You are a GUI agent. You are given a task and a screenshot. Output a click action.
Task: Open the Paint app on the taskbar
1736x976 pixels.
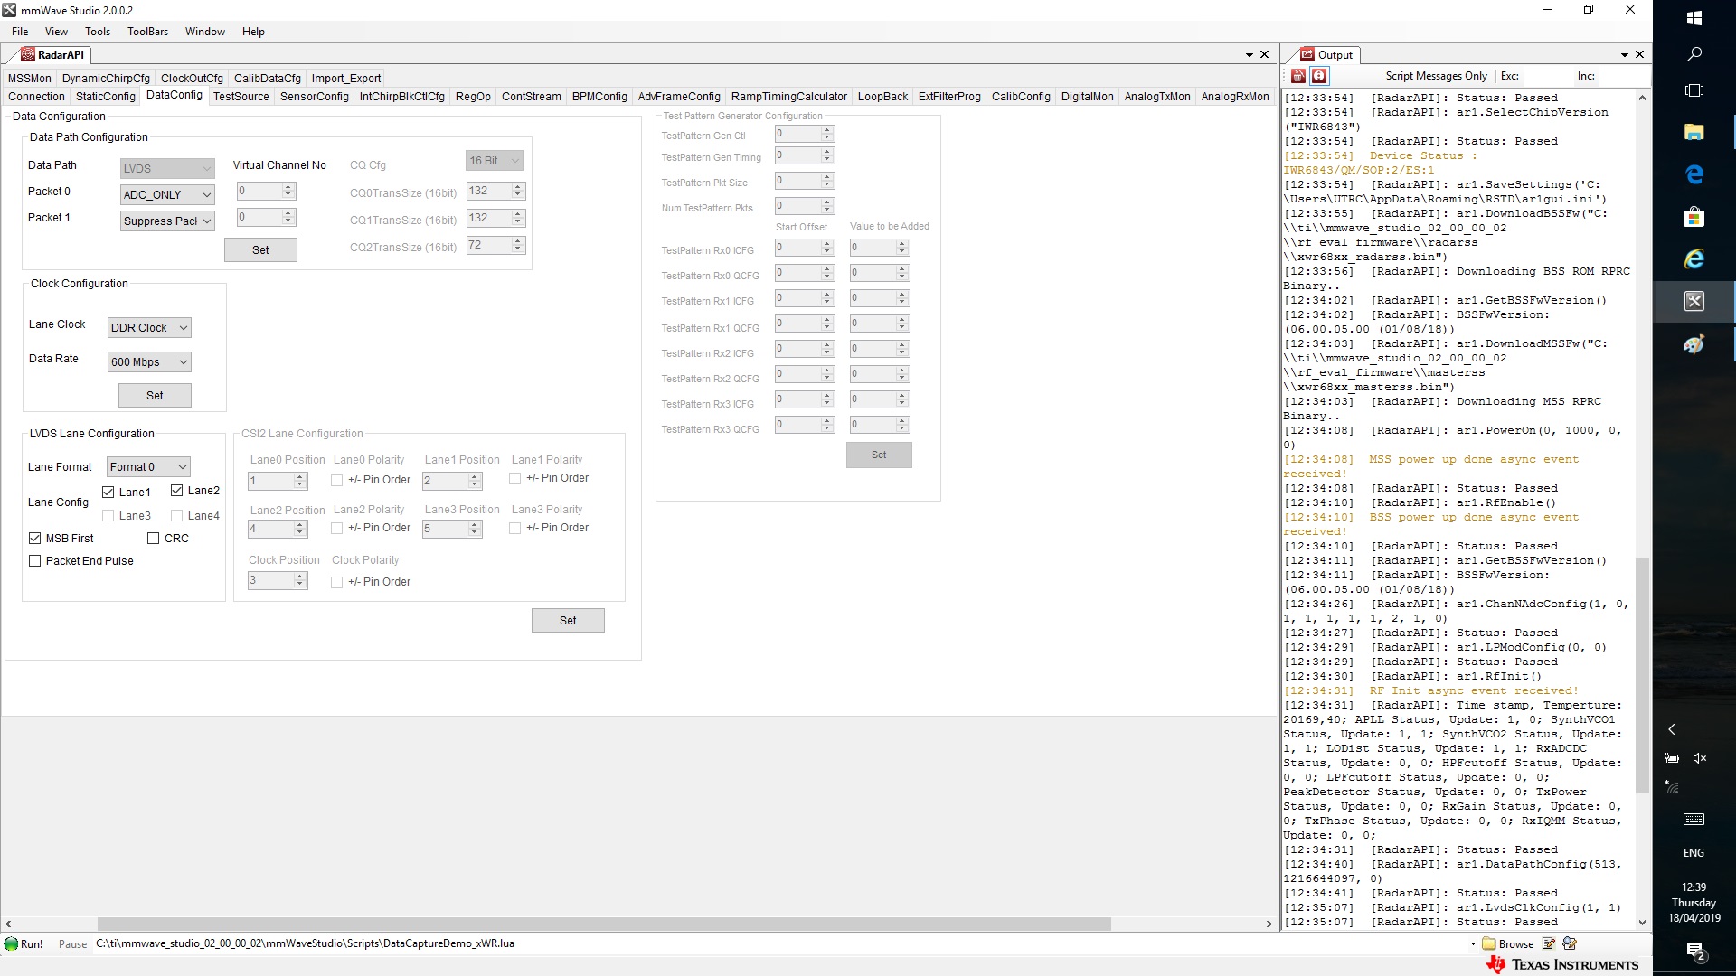click(1694, 344)
